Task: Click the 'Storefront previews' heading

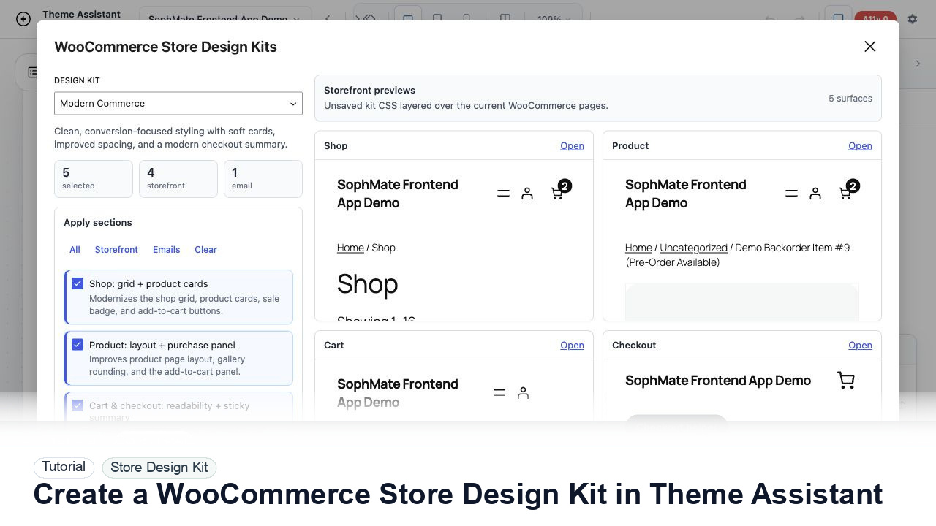Action: (369, 91)
